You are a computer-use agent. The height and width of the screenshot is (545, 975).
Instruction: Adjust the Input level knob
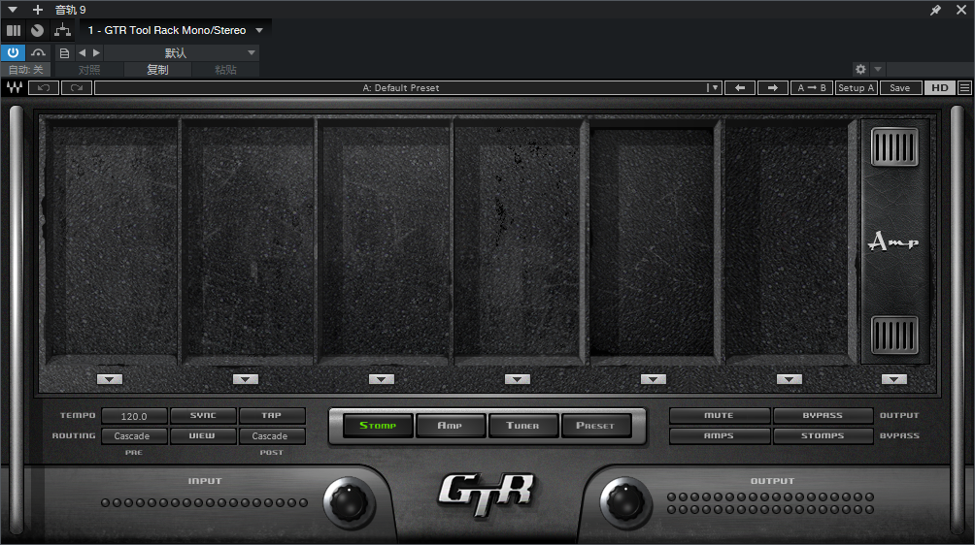tap(350, 502)
